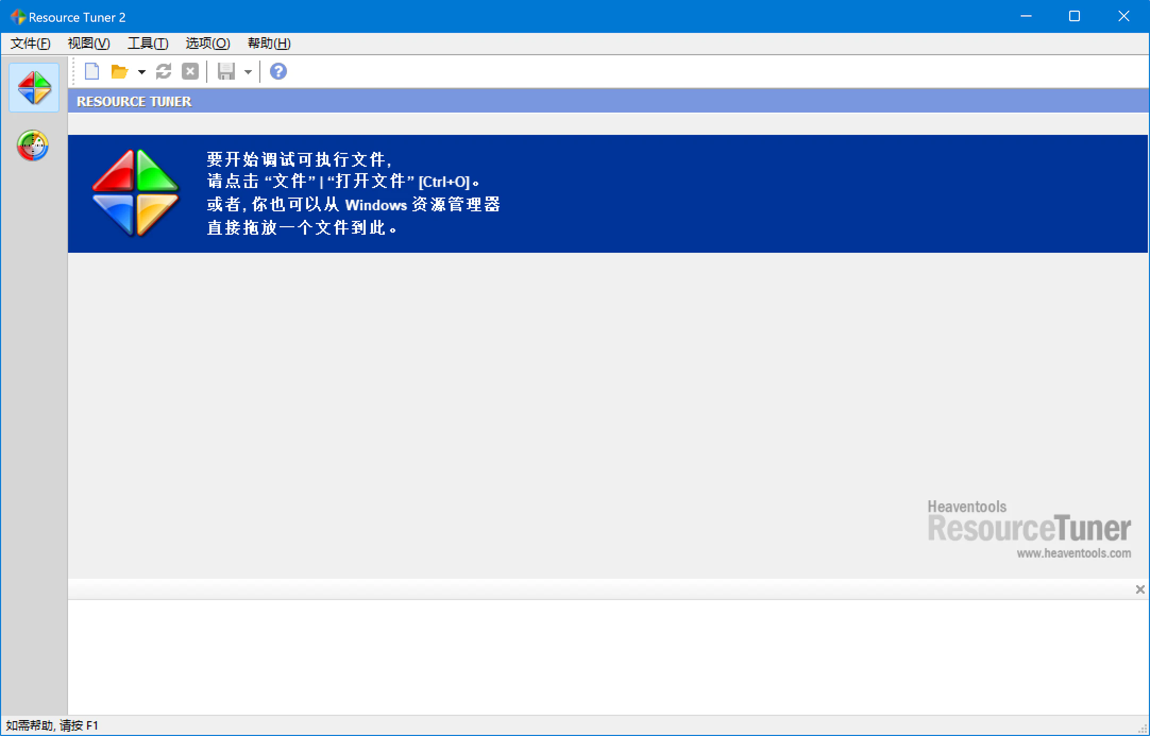Image resolution: width=1150 pixels, height=736 pixels.
Task: Click the Save floppy disk icon
Action: pos(226,71)
